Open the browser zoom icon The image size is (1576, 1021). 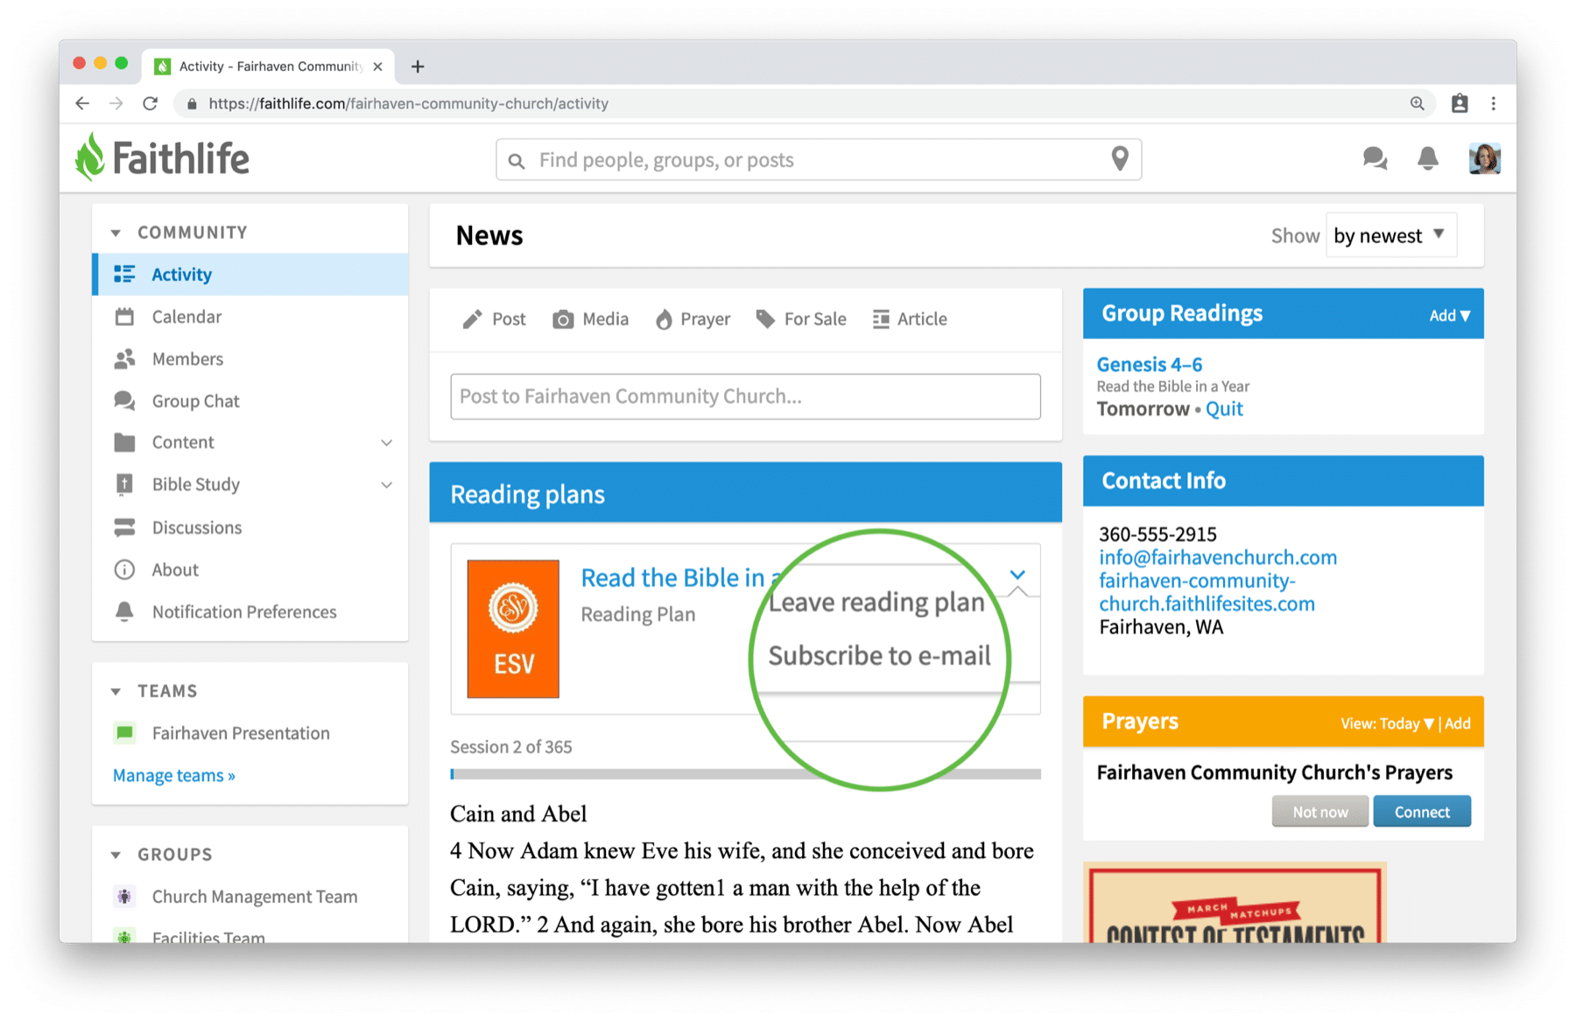(x=1417, y=103)
